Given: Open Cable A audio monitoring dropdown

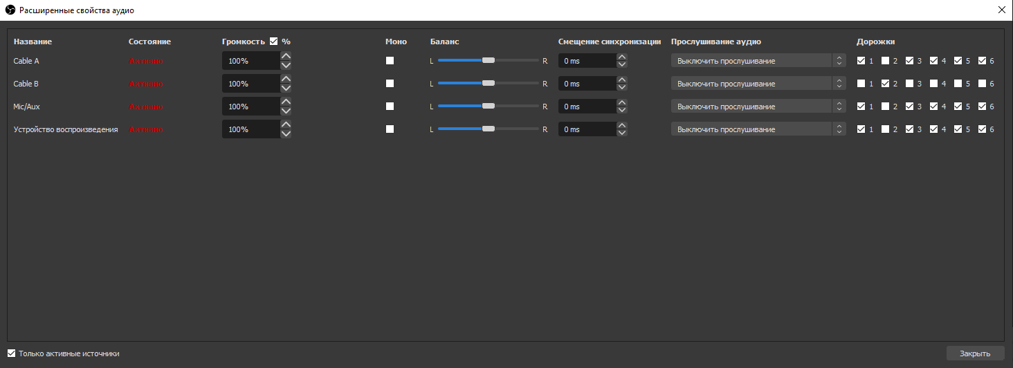Looking at the screenshot, I should click(758, 61).
